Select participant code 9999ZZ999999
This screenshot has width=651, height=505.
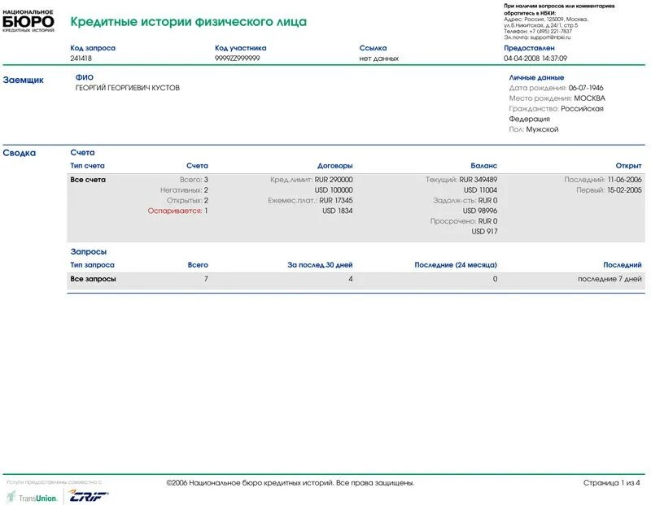click(237, 59)
